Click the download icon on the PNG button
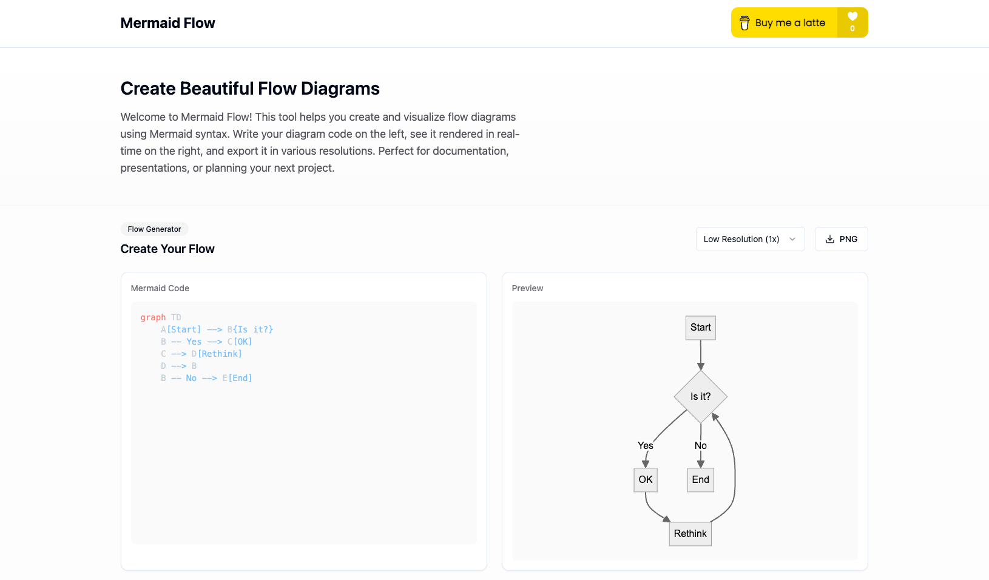This screenshot has width=989, height=580. tap(829, 239)
